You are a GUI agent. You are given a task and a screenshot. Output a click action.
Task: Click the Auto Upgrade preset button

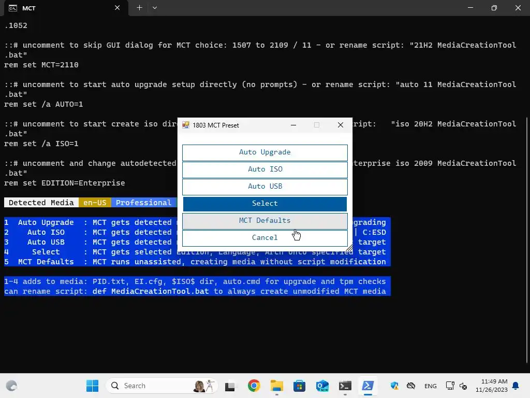[264, 152]
